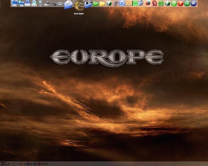Open the blue Word sphere icon
This screenshot has height=166, width=208.
(x=194, y=3)
